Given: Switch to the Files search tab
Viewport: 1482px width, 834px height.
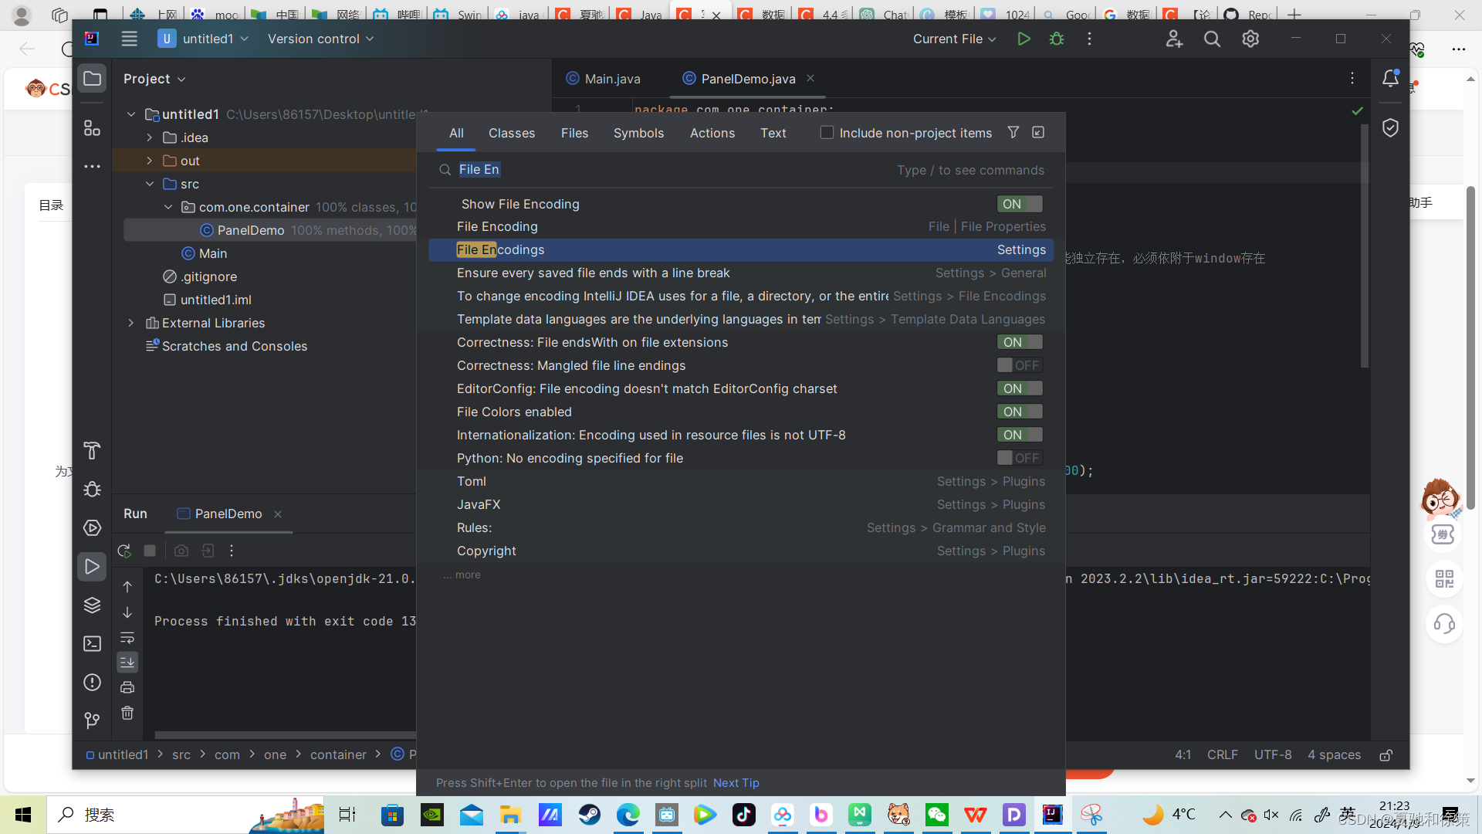Looking at the screenshot, I should click(574, 133).
